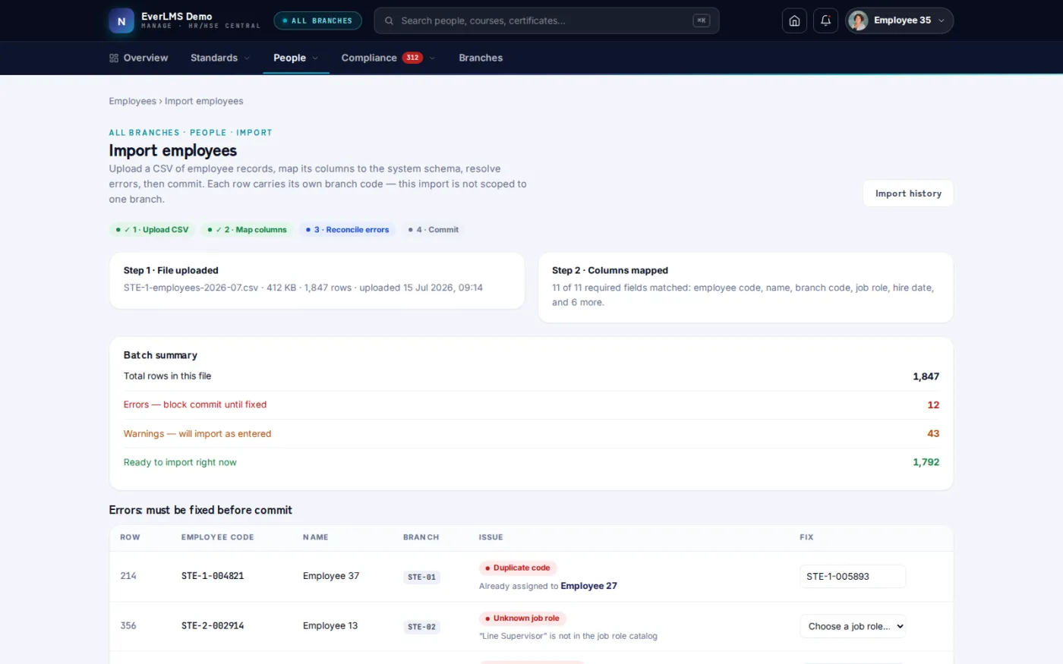Click the total rows value 1,847
Screen dimensions: 1063x664
point(926,376)
